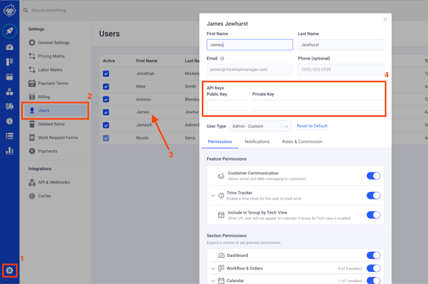This screenshot has height=284, width=428.
Task: Turn off the Customer Communication toggle
Action: [x=373, y=176]
